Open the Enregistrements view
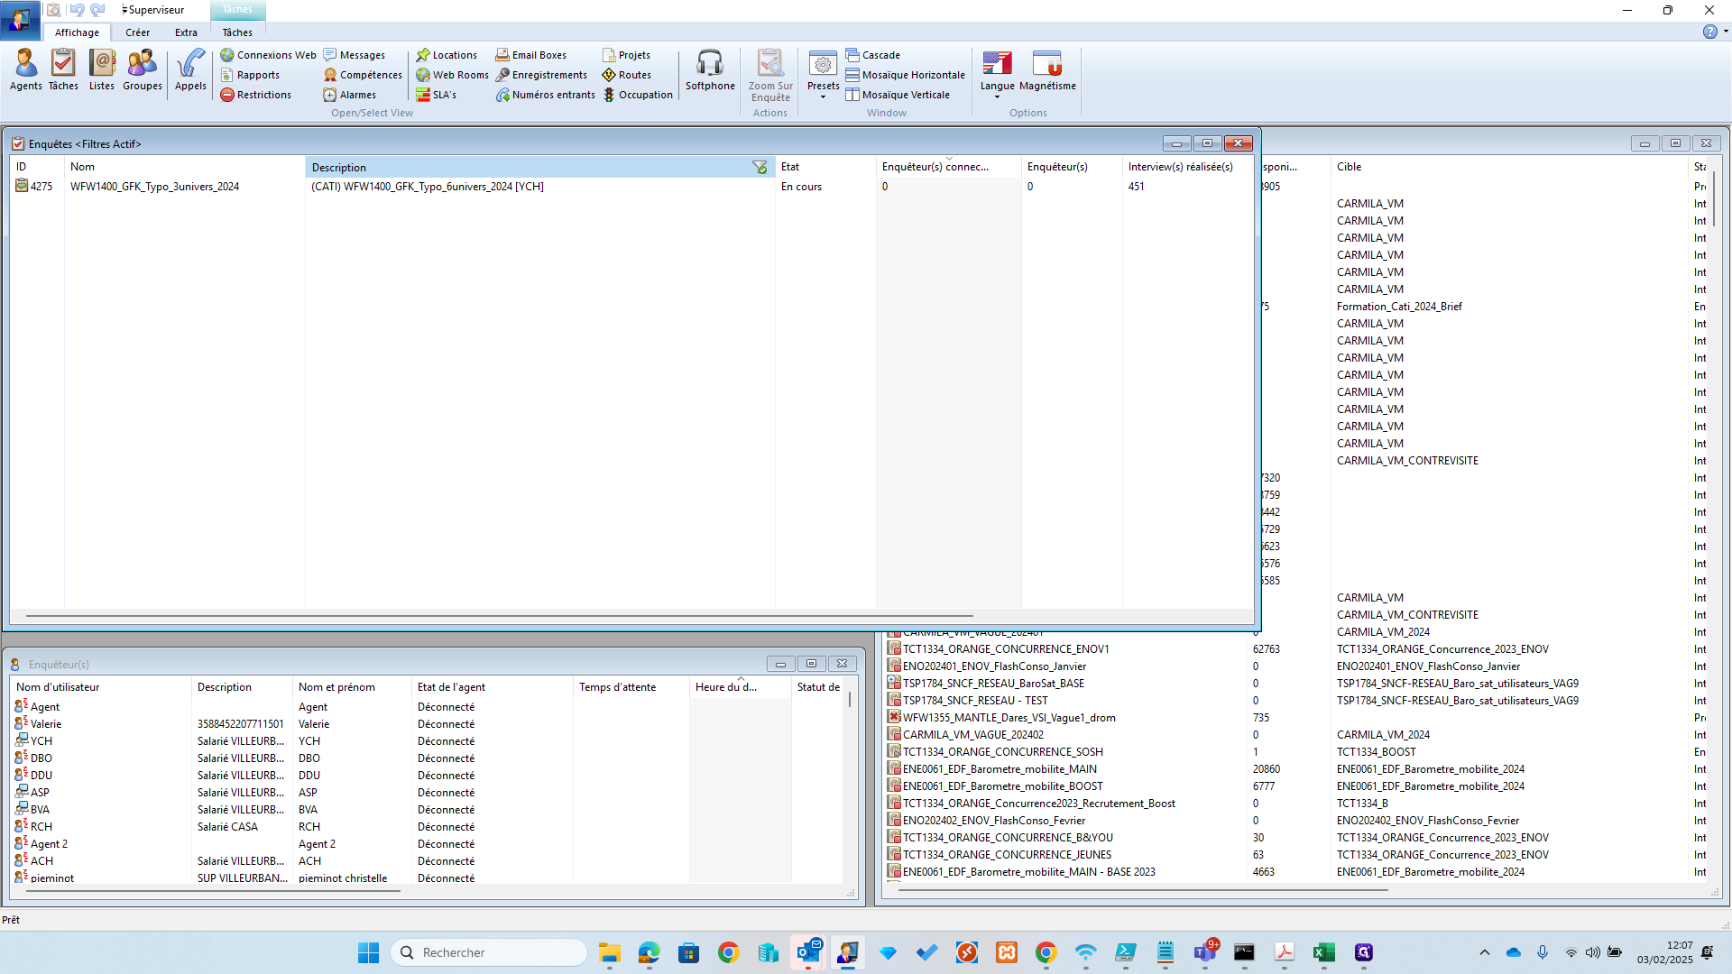The image size is (1732, 974). [541, 75]
